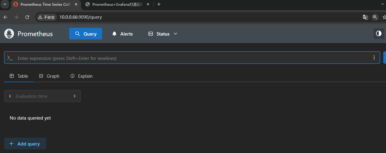This screenshot has height=153, width=386.
Task: Open the Query page
Action: pyautogui.click(x=85, y=34)
